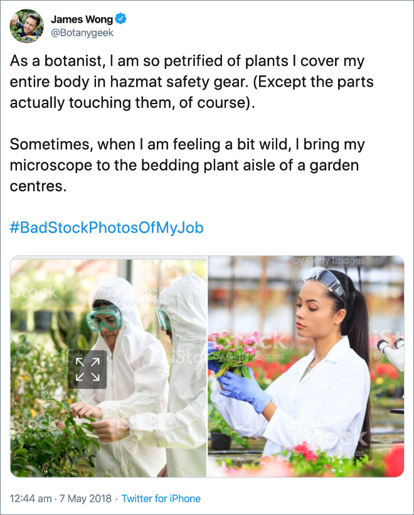The height and width of the screenshot is (515, 414).
Task: Click the 'by Getty Images' watermark atop right photo
Action: (328, 260)
